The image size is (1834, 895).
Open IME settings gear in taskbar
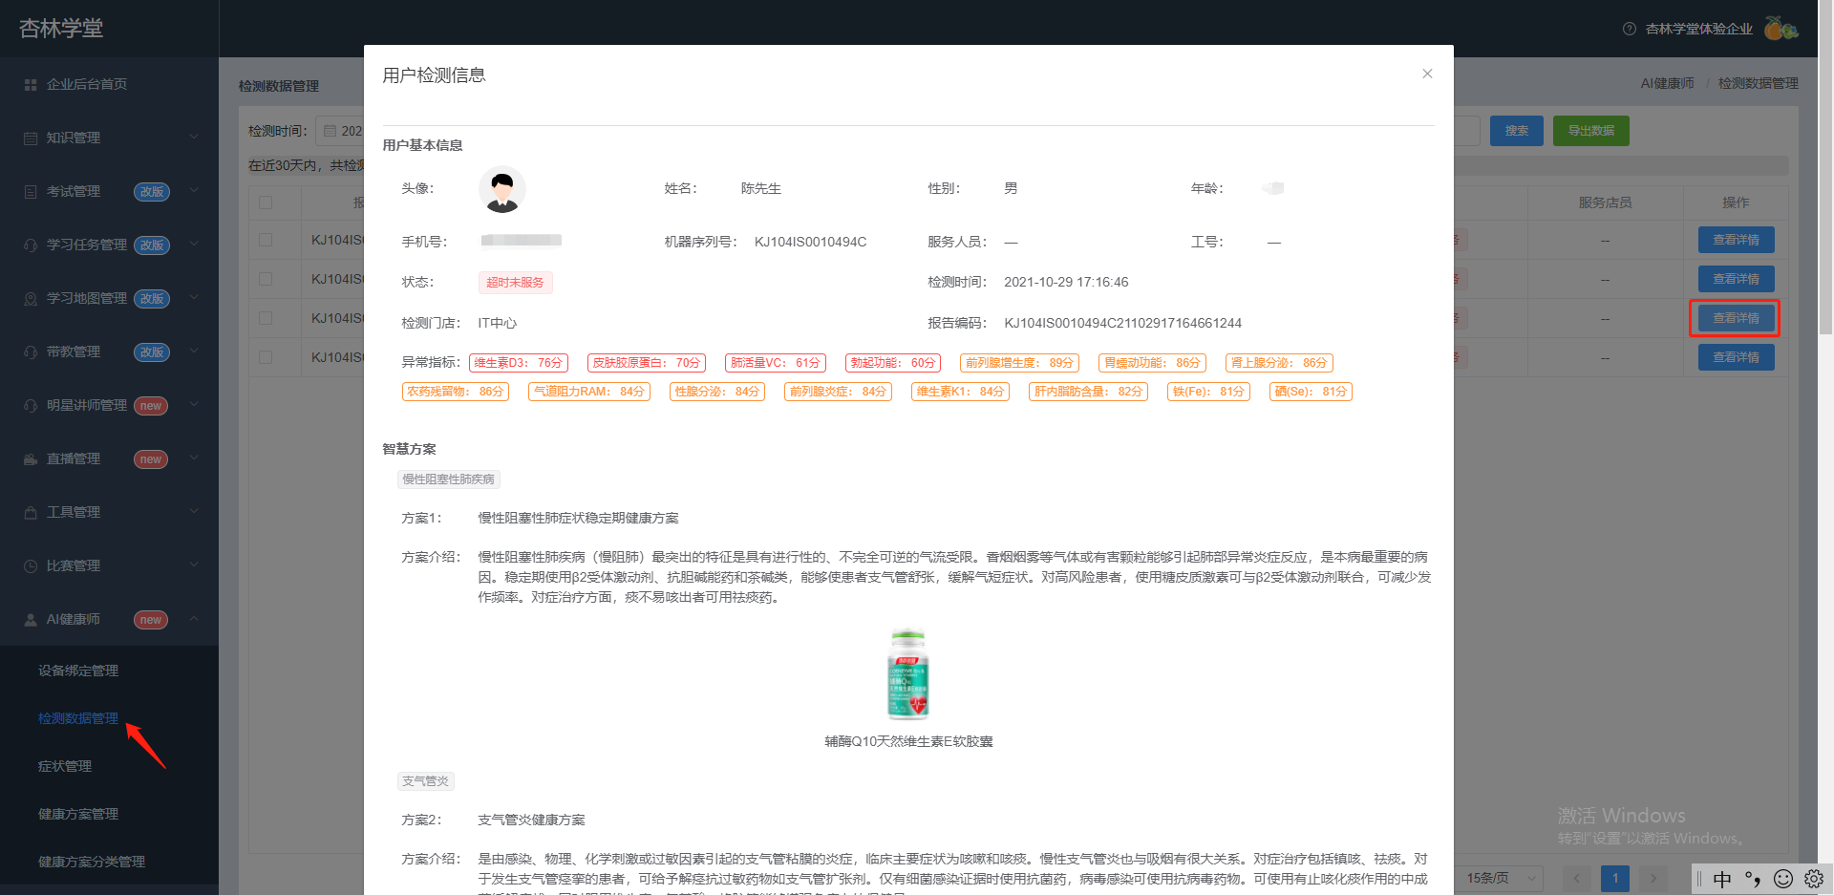tap(1814, 879)
